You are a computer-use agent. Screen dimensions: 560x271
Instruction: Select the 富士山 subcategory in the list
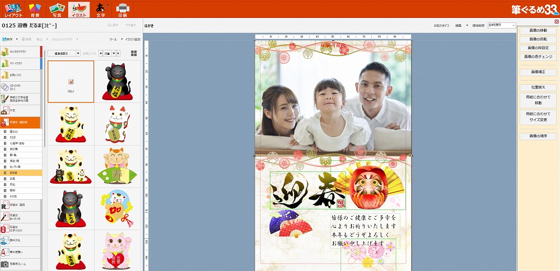pos(22,129)
